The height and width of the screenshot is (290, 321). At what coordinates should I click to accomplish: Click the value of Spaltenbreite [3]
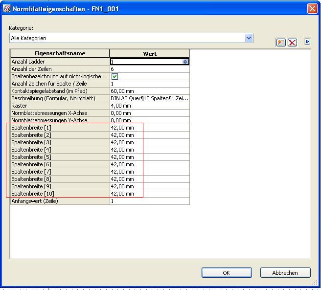[x=150, y=142]
